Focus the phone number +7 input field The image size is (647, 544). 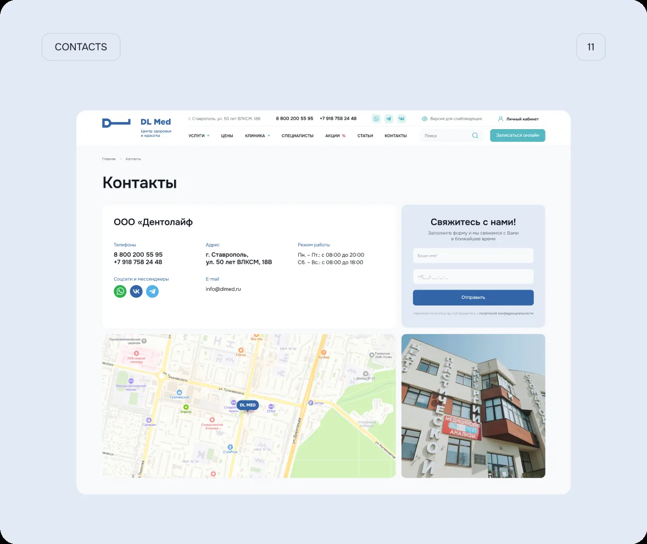(x=473, y=276)
